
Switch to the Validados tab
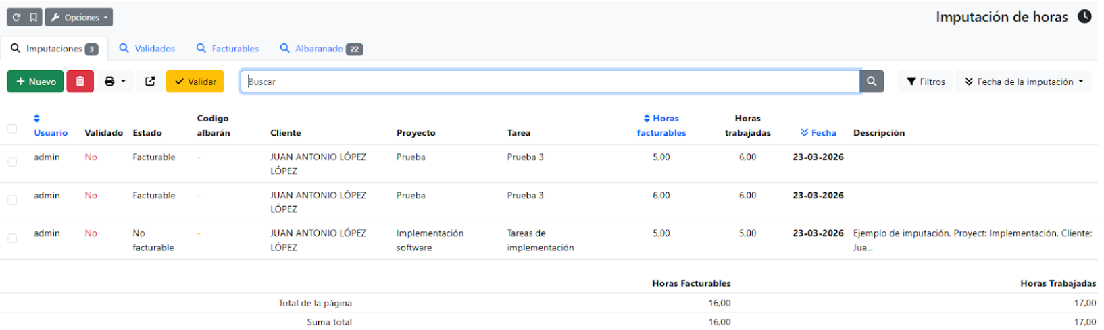click(x=147, y=49)
